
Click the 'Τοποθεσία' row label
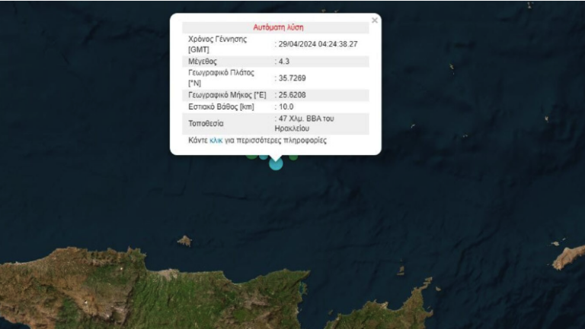click(206, 124)
